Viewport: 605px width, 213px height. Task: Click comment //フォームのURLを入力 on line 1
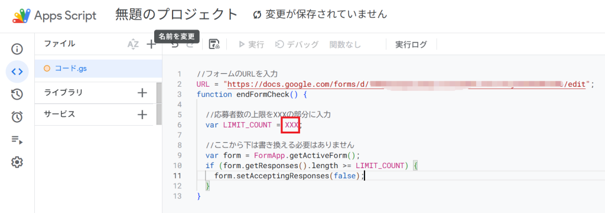(237, 74)
